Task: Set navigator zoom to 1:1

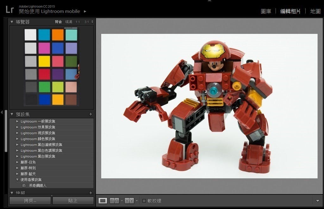Action: tap(78, 22)
